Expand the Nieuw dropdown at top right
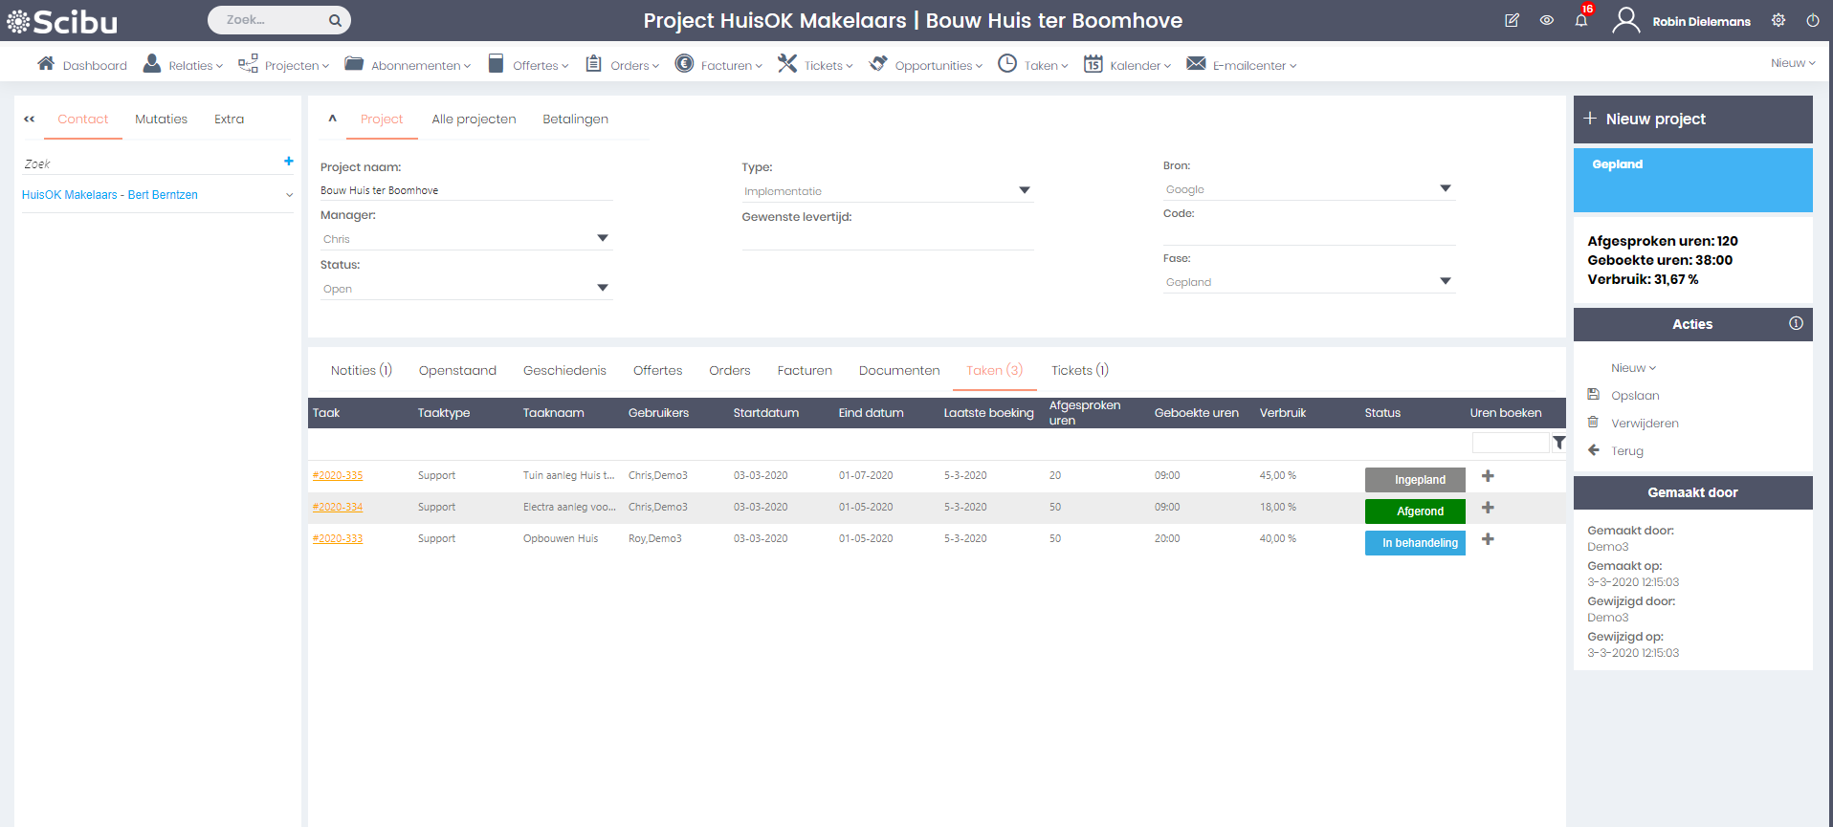 pos(1793,63)
